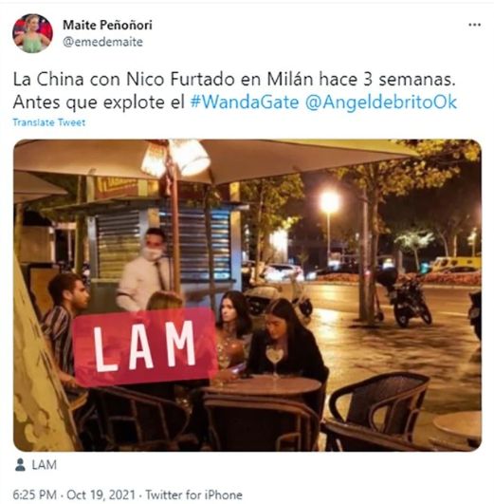Click the Oct 19, 2021 date

[x=101, y=495]
